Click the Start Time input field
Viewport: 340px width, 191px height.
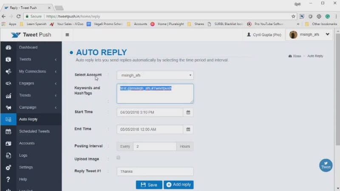[x=150, y=112]
